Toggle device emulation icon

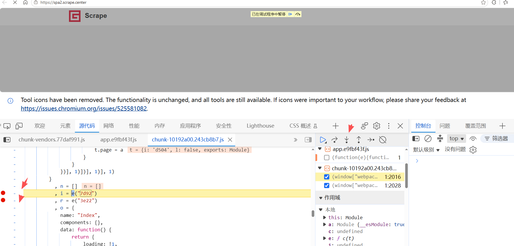coord(19,126)
